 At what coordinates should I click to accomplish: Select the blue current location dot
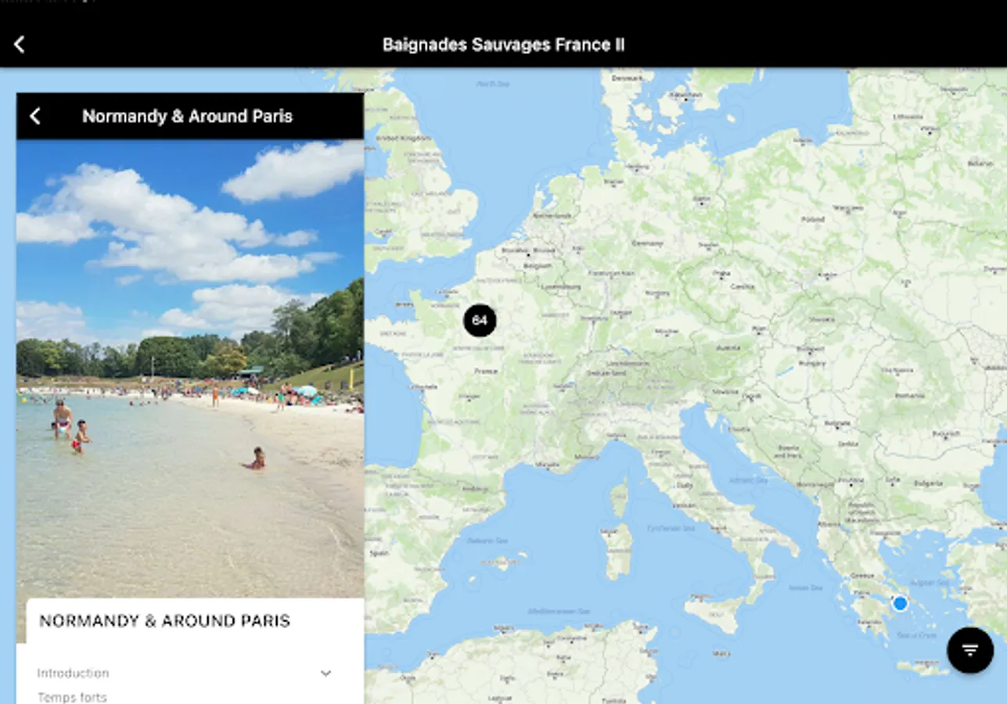(x=900, y=603)
